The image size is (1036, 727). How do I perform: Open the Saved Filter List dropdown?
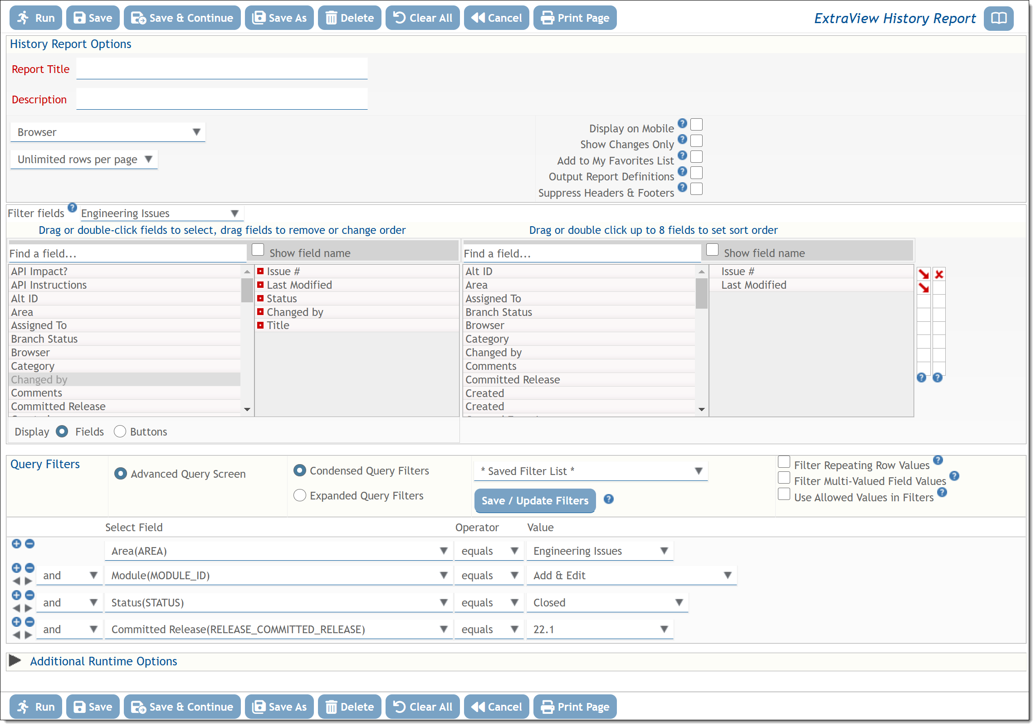(x=591, y=471)
